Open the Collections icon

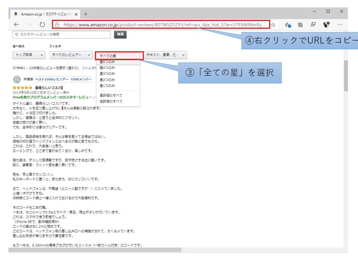click(x=300, y=25)
